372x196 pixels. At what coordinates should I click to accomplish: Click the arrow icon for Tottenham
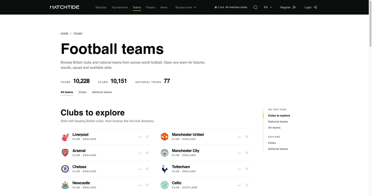pyautogui.click(x=239, y=169)
